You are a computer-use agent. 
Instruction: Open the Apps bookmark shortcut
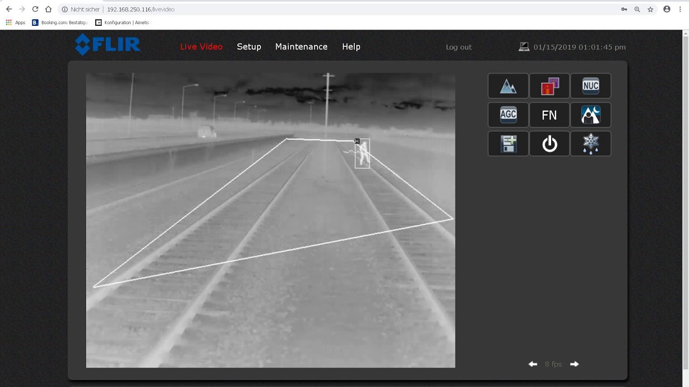coord(16,23)
